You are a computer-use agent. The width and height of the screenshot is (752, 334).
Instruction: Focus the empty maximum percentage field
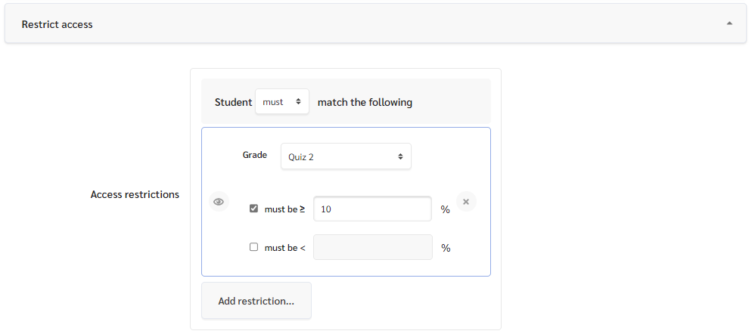(x=373, y=247)
